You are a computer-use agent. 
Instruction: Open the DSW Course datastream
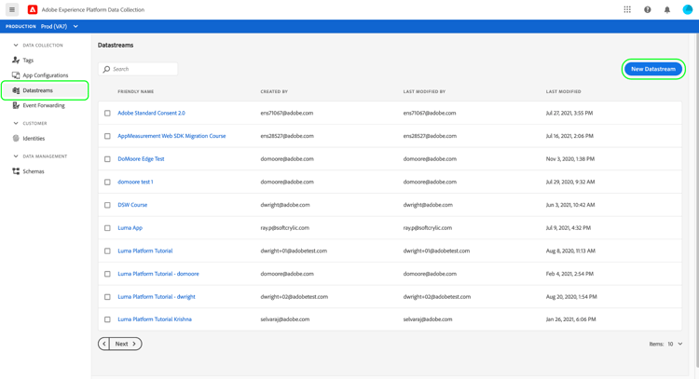coord(132,205)
